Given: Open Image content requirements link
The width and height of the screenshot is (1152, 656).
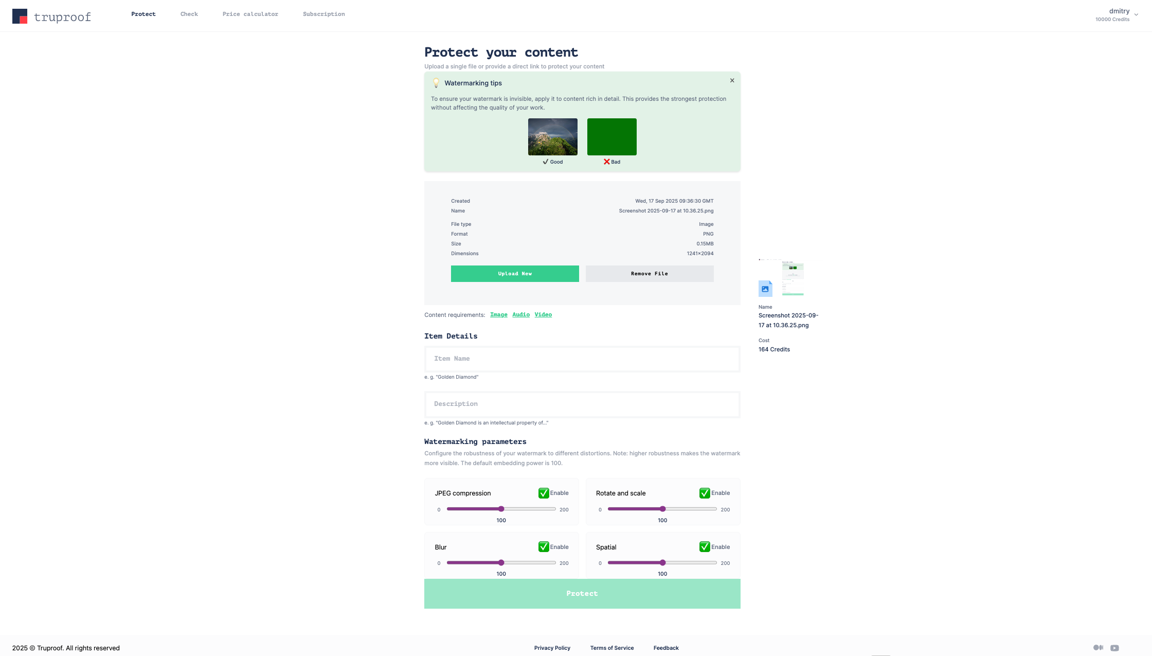Looking at the screenshot, I should 499,314.
